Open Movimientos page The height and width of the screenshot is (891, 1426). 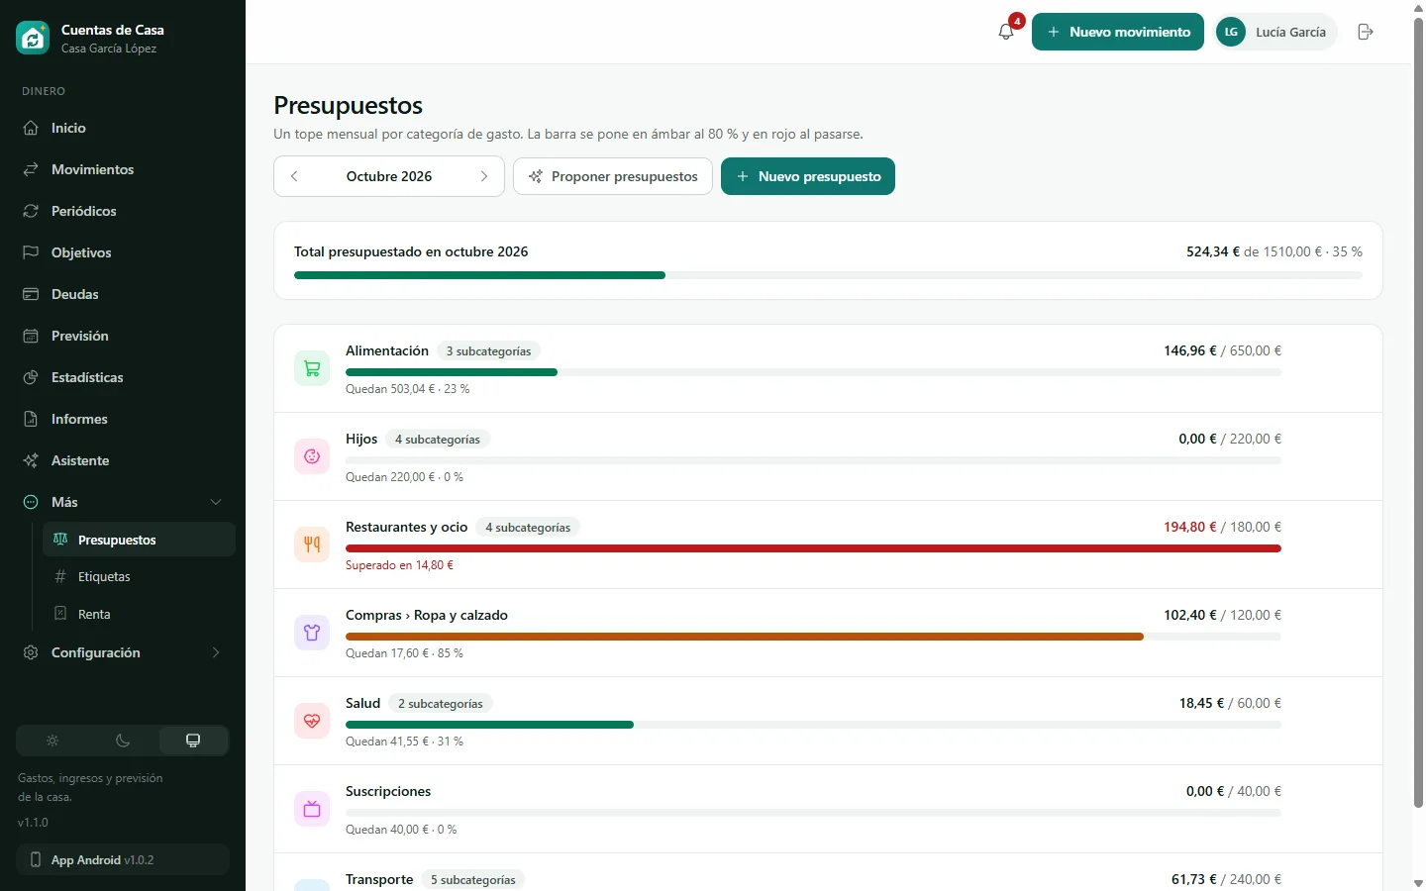[123, 169]
